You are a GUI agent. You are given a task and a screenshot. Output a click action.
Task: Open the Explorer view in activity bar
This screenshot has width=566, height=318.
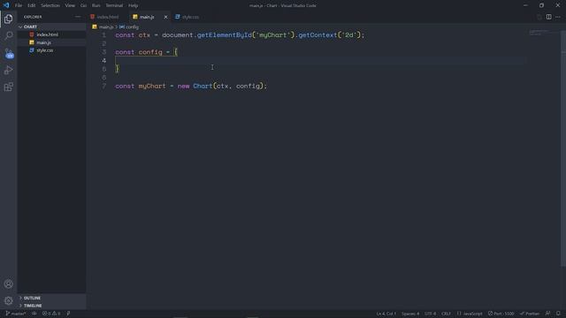[x=8, y=19]
